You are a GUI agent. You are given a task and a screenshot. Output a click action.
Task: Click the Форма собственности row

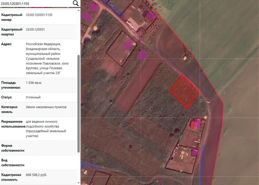pyautogui.click(x=38, y=148)
